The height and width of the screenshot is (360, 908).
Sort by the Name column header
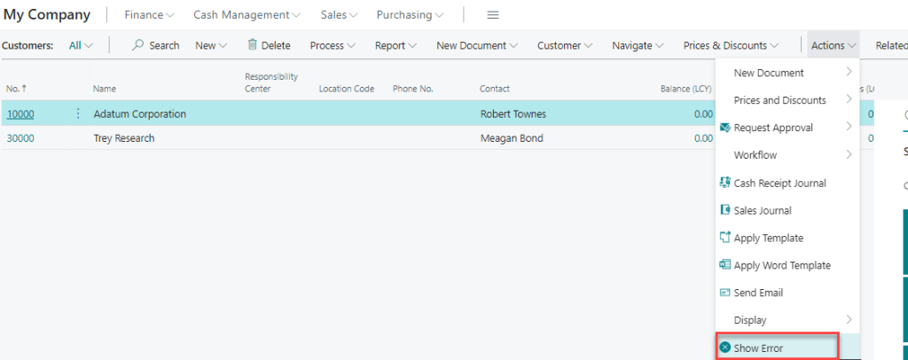(105, 89)
